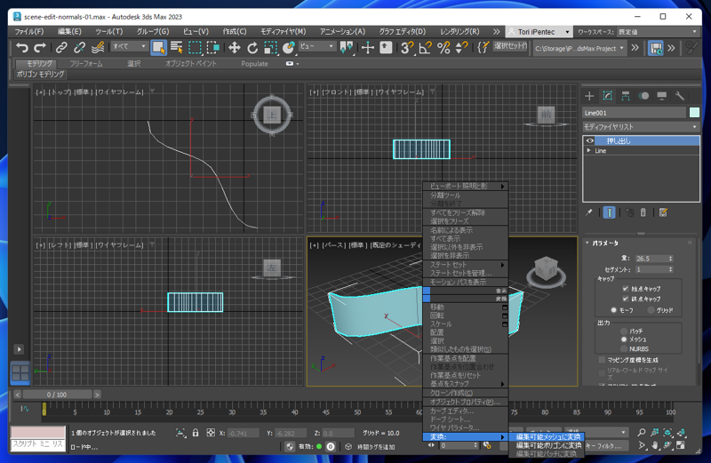The height and width of the screenshot is (463, 711).
Task: Expand the ビューポート照明と影 submenu
Action: click(x=465, y=187)
